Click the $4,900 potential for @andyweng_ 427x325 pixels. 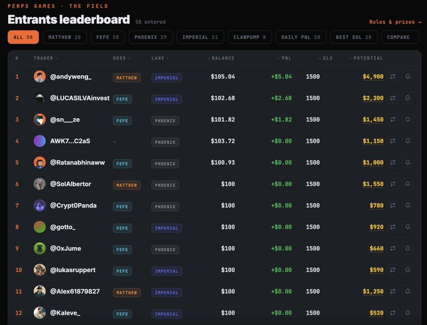coord(373,77)
